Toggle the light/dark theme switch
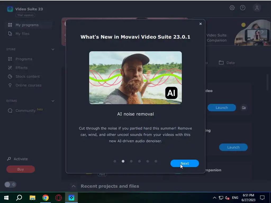This screenshot has height=203, width=271. pos(10,184)
